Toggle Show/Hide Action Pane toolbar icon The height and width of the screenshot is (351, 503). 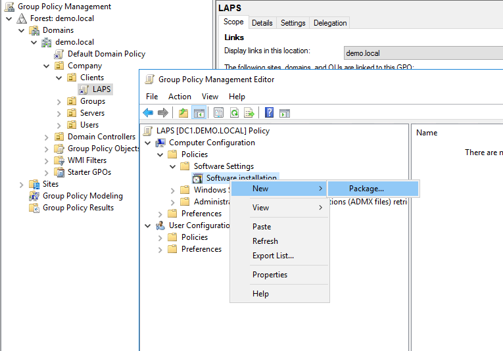285,112
